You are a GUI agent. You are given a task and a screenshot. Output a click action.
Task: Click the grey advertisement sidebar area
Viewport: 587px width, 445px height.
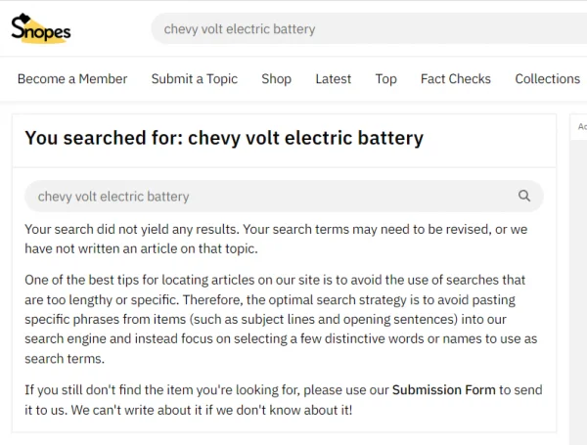click(578, 291)
